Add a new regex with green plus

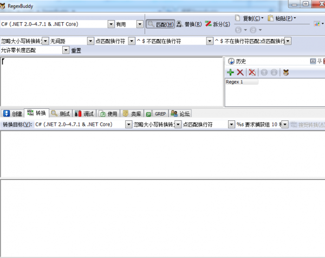(x=231, y=73)
